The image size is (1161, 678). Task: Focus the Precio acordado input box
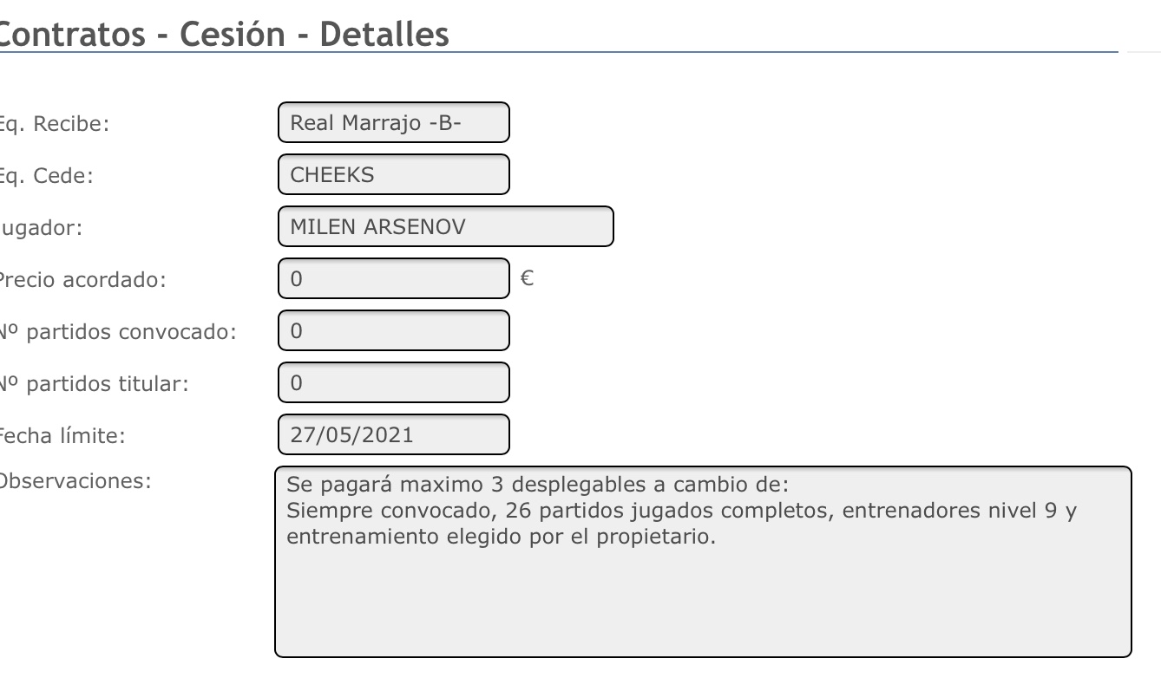tap(393, 278)
